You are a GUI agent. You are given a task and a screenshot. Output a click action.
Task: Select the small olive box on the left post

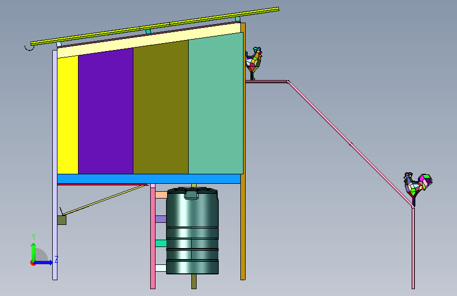coord(62,220)
